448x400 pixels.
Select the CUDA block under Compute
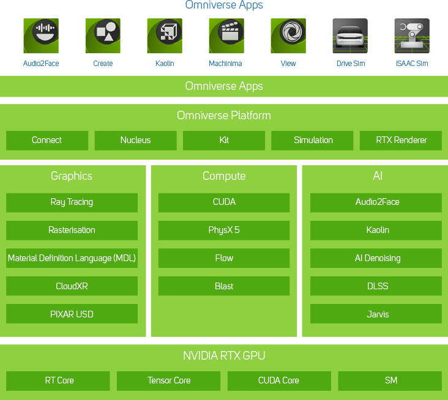(x=224, y=202)
